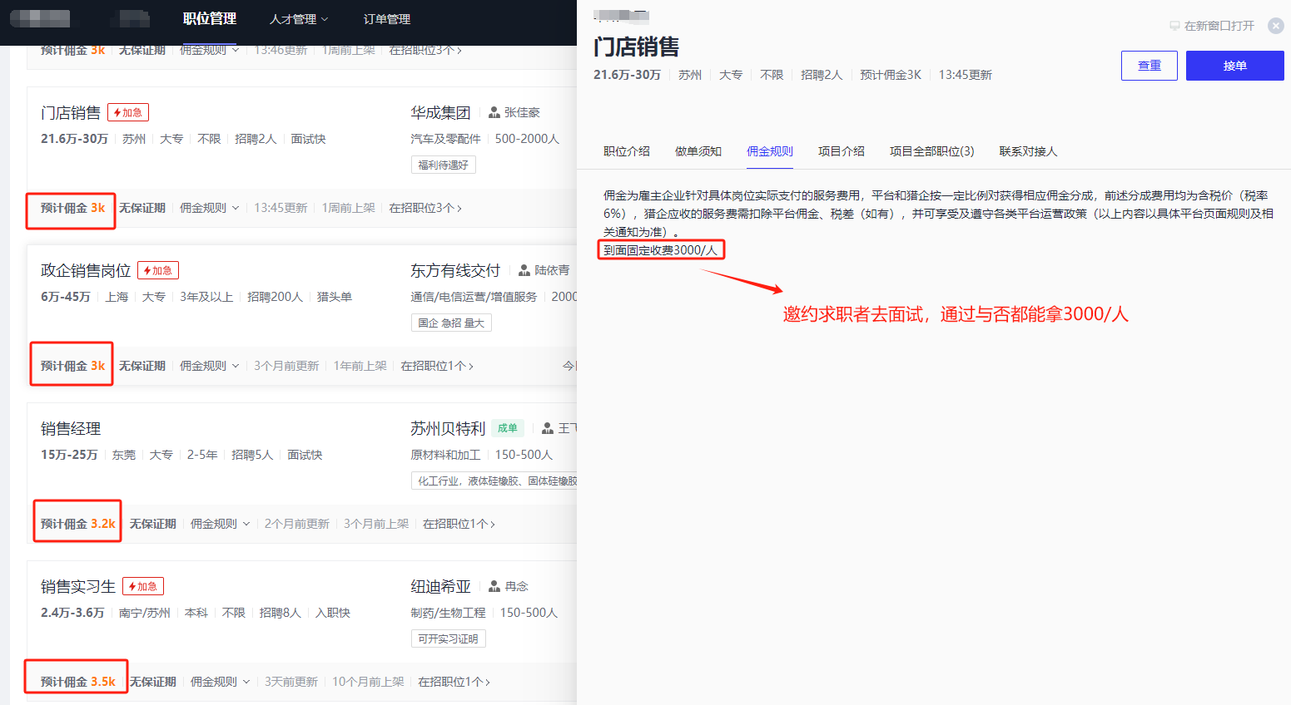Click company name 纽迪希亚

[440, 587]
